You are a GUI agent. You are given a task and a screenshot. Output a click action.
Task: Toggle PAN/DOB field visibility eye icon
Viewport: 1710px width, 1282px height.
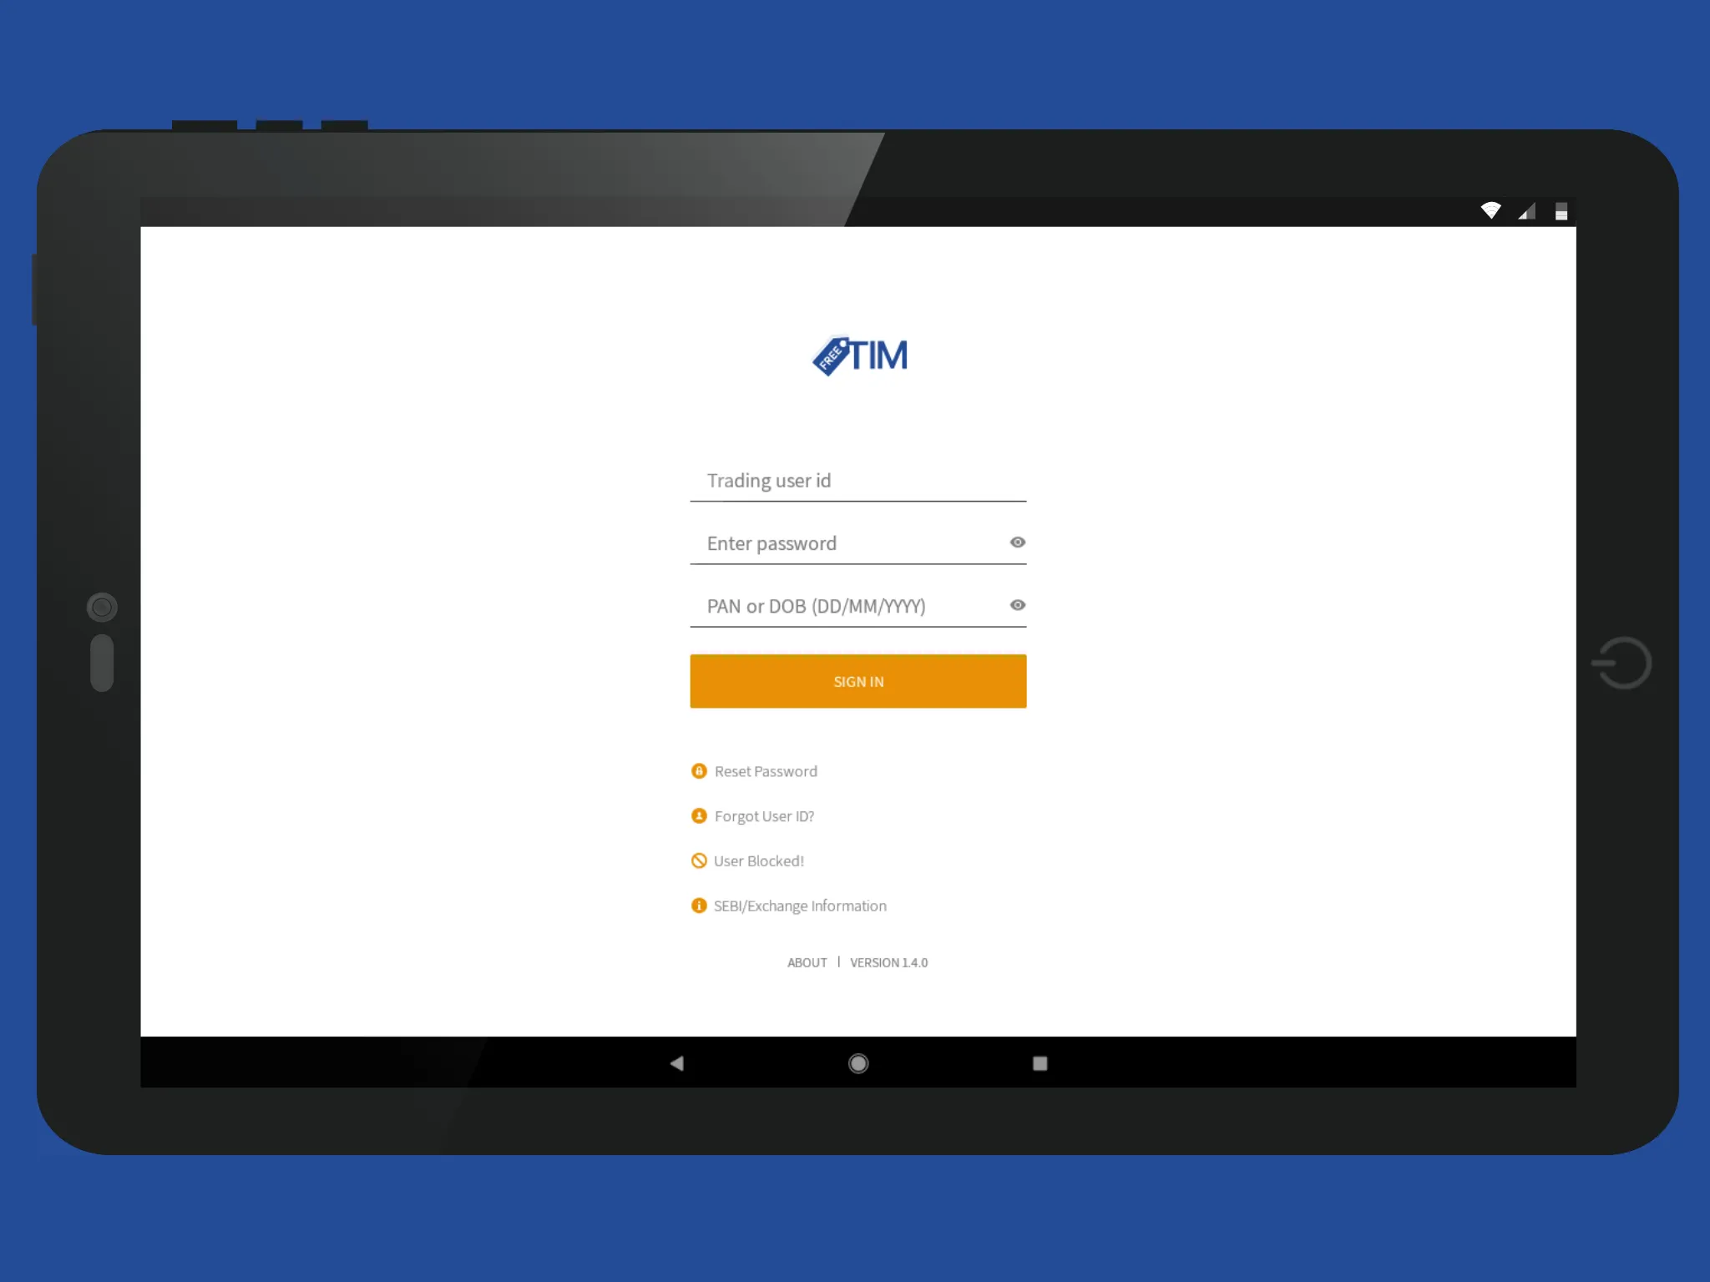[1018, 604]
